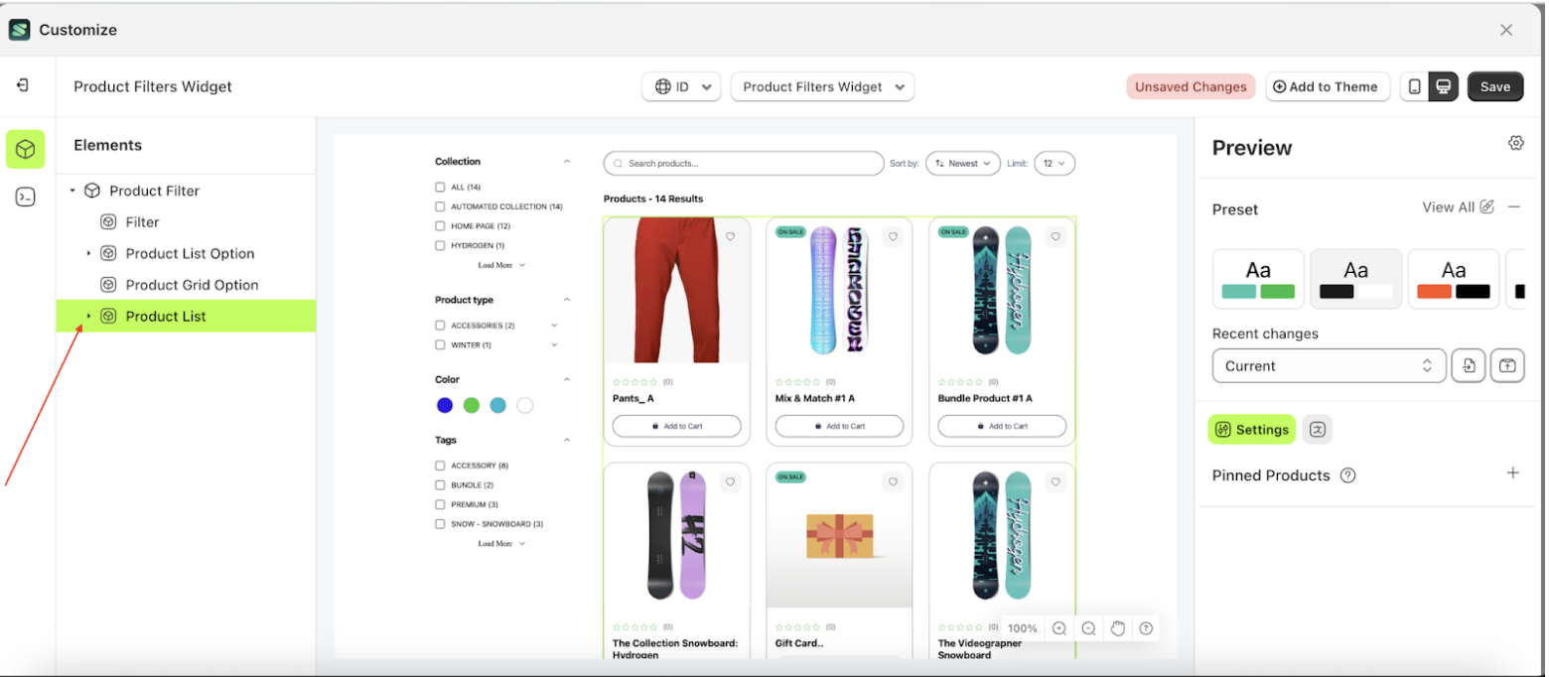Switch to the Settings tab

point(1251,429)
